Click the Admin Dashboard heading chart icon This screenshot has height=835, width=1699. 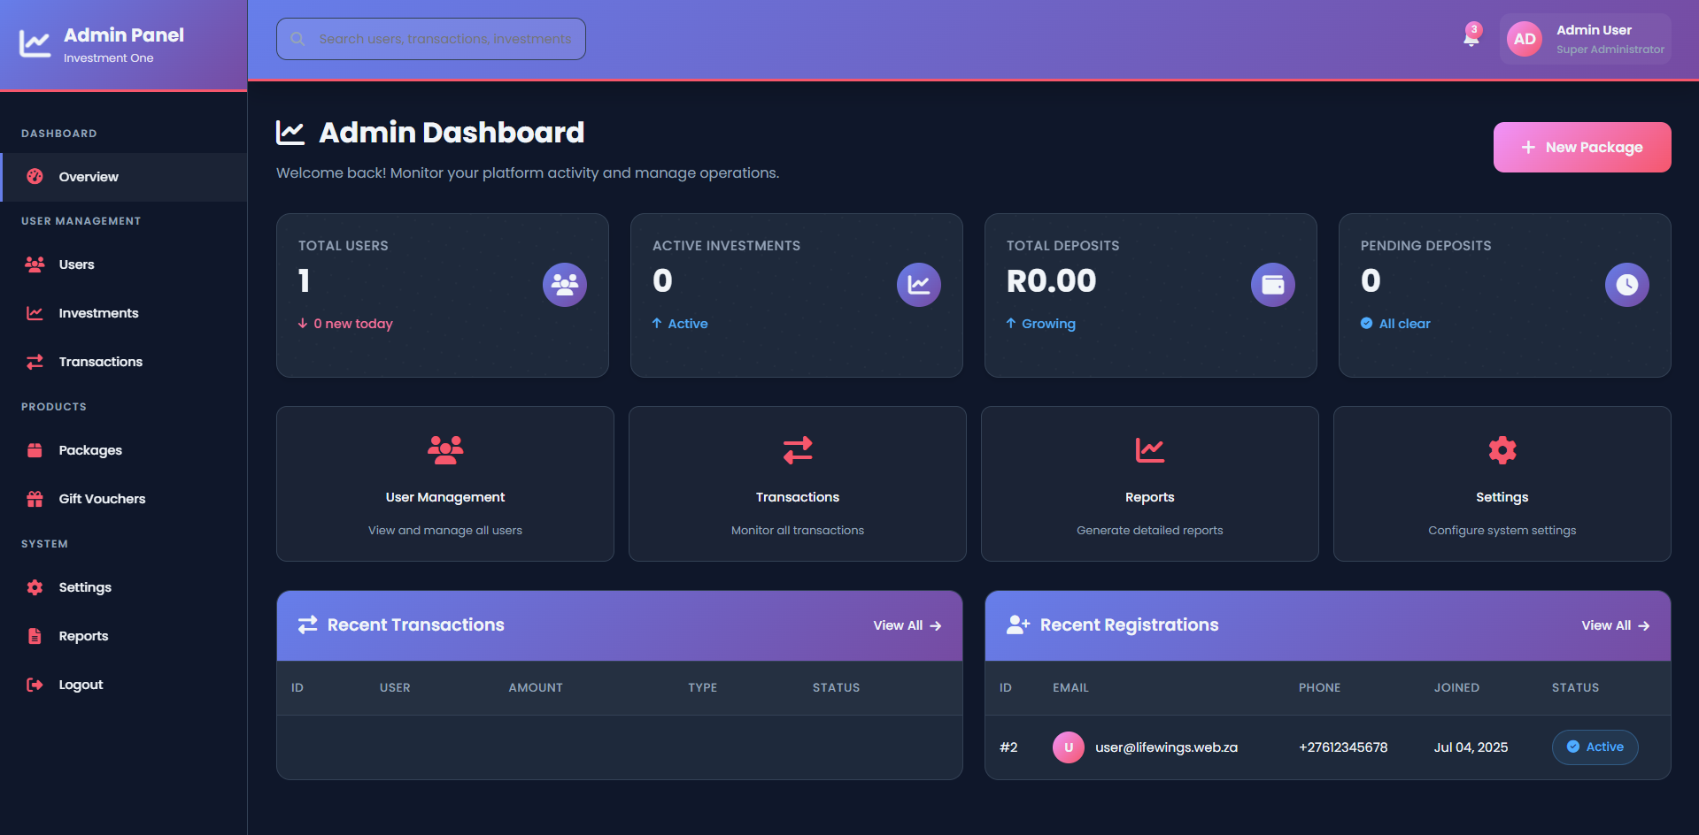coord(290,133)
